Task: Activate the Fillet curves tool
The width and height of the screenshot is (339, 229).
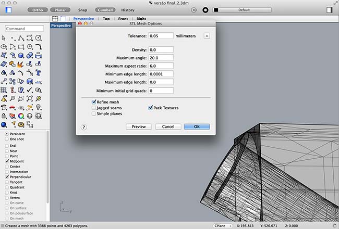Action: coord(38,47)
